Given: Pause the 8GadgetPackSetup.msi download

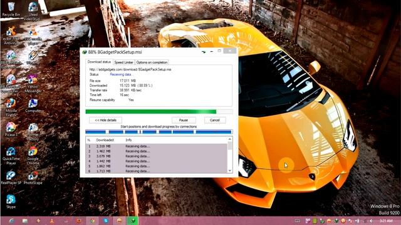Looking at the screenshot, I should point(184,120).
